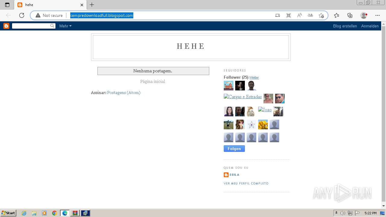Open the Mehr dropdown menu
386x217 pixels.
[65, 26]
